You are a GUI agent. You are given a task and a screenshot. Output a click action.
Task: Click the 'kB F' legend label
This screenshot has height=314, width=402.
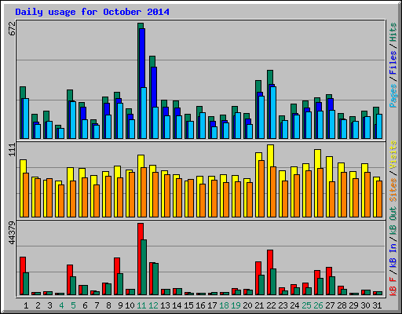click(x=393, y=287)
